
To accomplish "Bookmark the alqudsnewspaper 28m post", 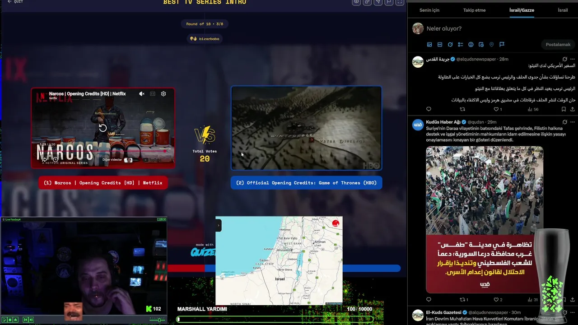I will [564, 109].
